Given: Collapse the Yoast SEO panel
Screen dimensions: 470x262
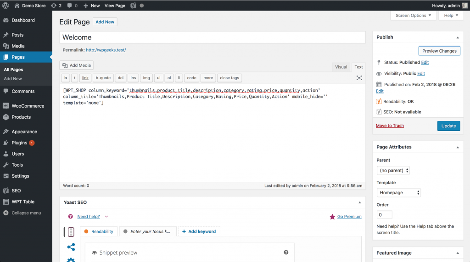Looking at the screenshot, I should click(x=359, y=202).
